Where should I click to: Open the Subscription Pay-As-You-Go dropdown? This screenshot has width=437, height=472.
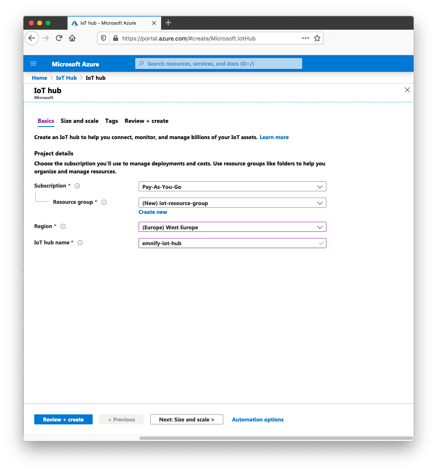point(232,187)
